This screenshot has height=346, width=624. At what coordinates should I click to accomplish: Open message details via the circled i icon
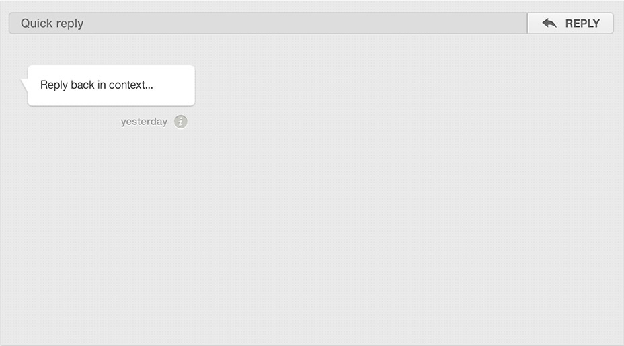coord(181,122)
